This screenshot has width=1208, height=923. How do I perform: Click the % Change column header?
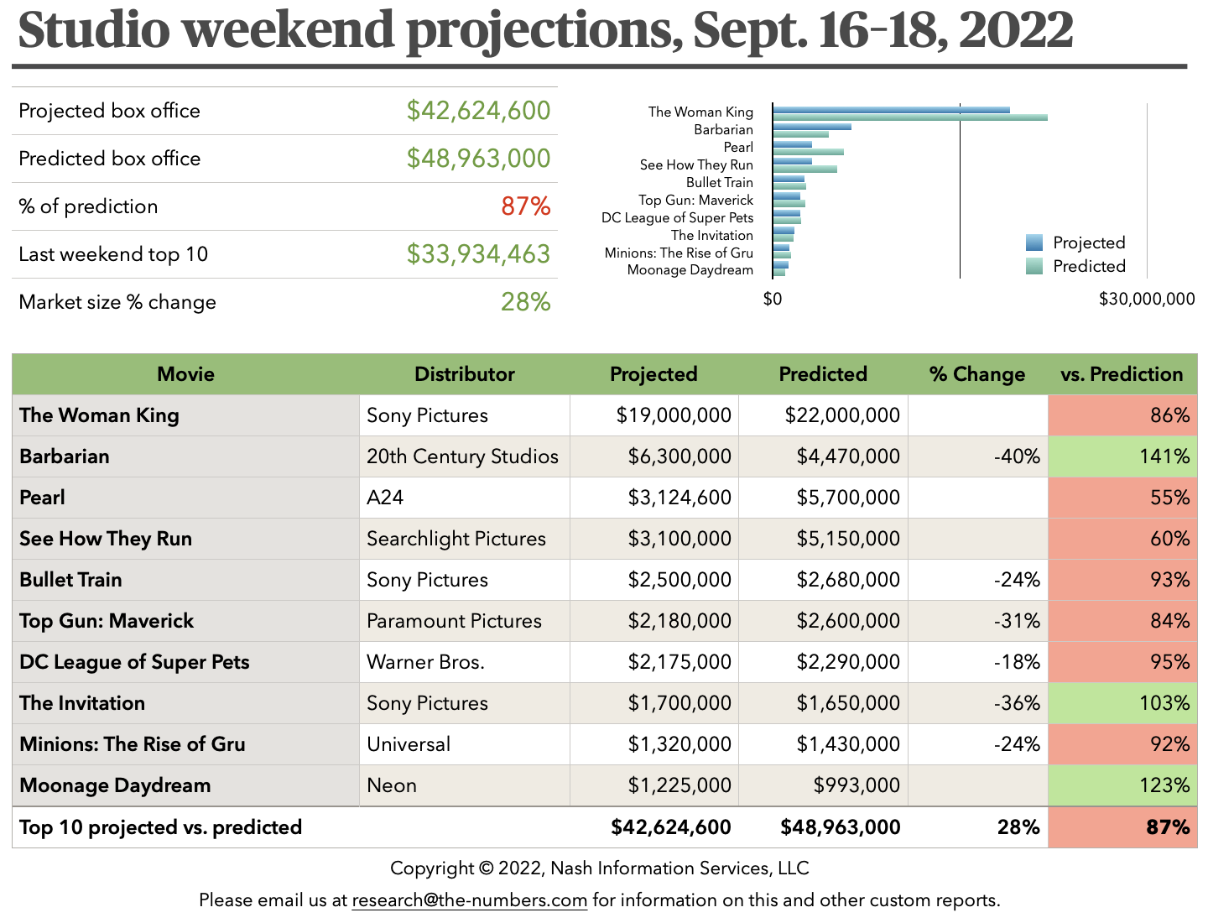click(976, 374)
